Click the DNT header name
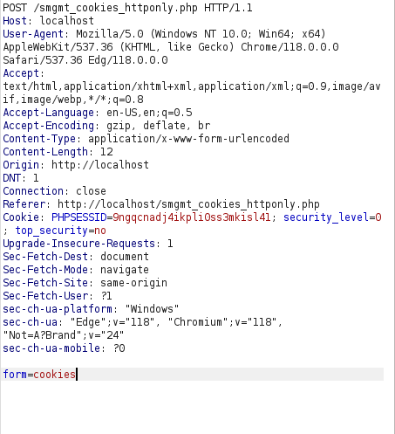This screenshot has height=434, width=395. [11, 178]
